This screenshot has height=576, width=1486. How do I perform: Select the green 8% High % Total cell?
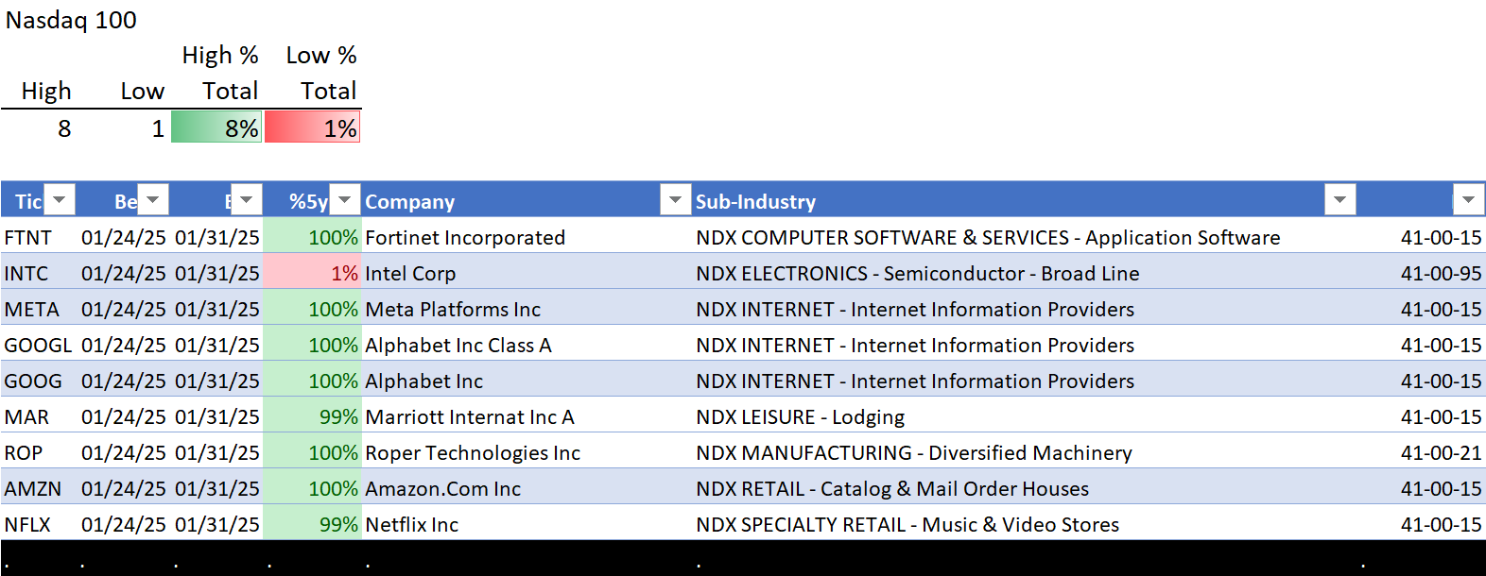(216, 127)
